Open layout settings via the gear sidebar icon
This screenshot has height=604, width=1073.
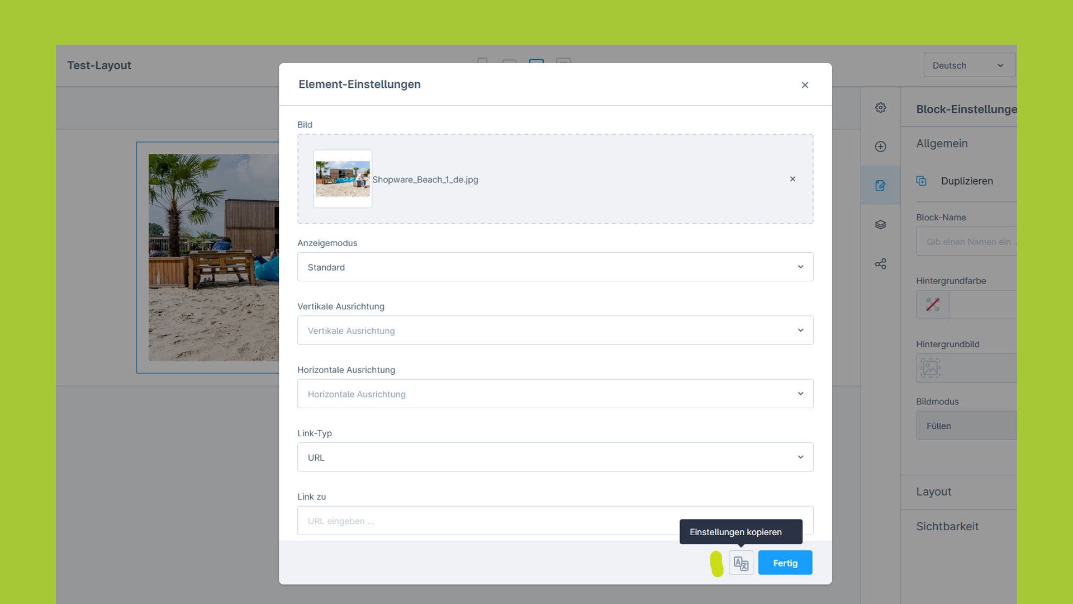(881, 108)
